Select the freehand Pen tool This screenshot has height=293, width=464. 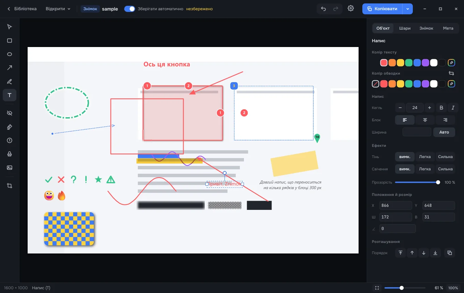[10, 81]
